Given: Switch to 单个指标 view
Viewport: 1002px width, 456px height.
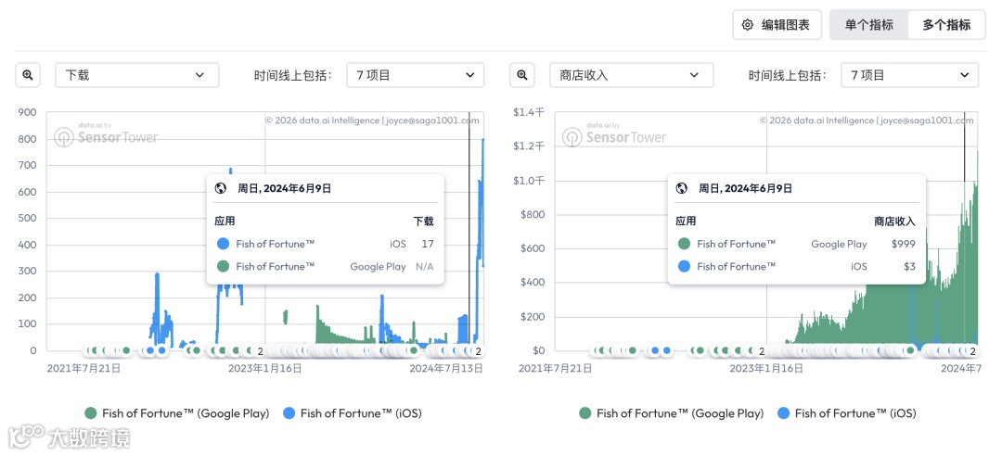Looking at the screenshot, I should (868, 25).
